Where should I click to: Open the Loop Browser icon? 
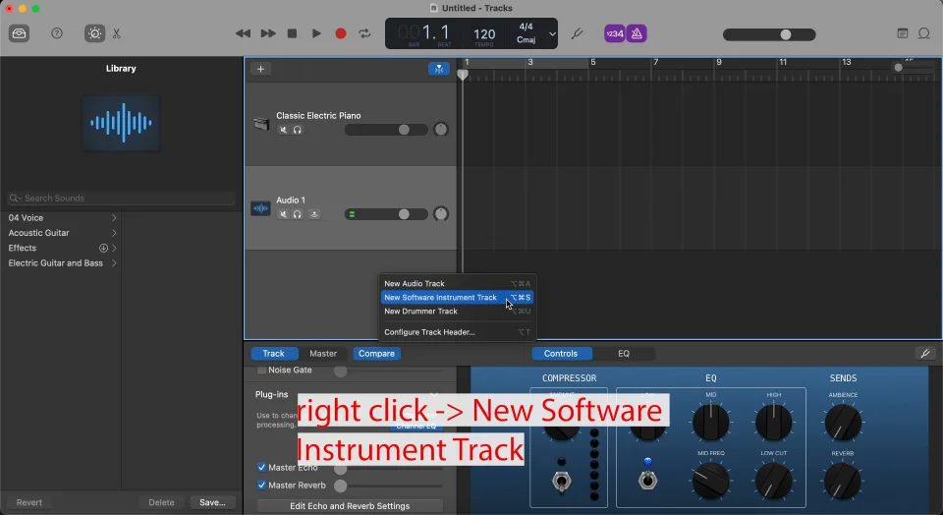924,33
